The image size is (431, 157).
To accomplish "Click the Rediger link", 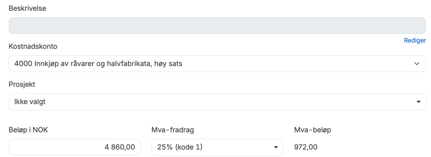I will pyautogui.click(x=415, y=41).
